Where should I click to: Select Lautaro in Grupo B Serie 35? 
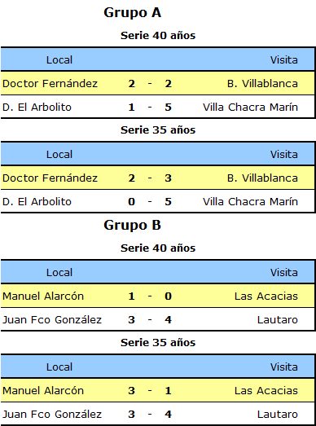(278, 414)
